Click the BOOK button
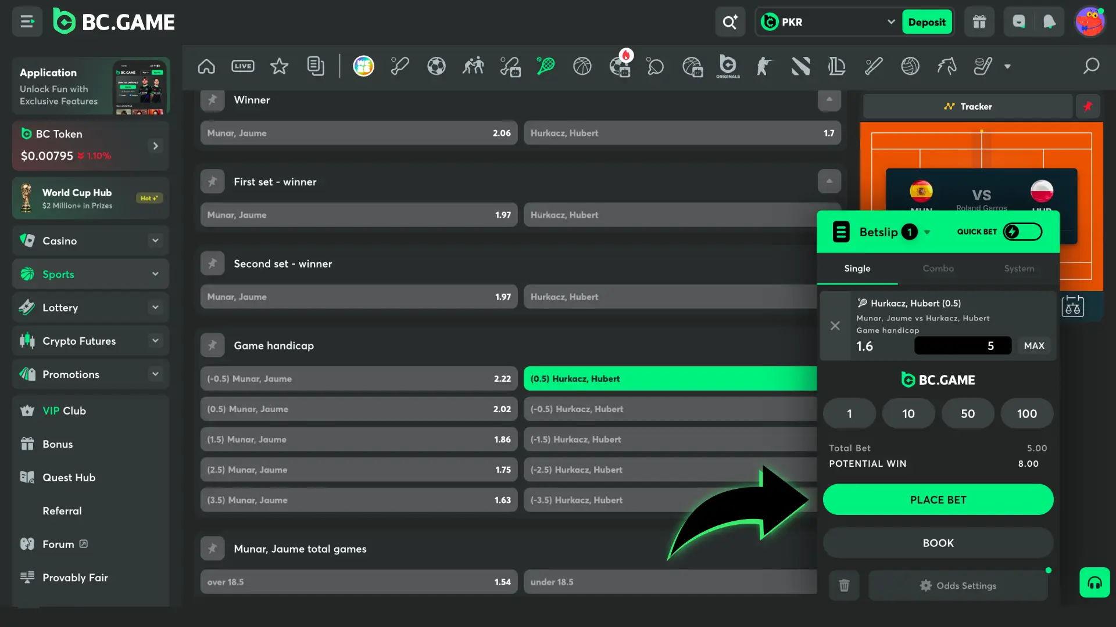1116x627 pixels. click(938, 543)
